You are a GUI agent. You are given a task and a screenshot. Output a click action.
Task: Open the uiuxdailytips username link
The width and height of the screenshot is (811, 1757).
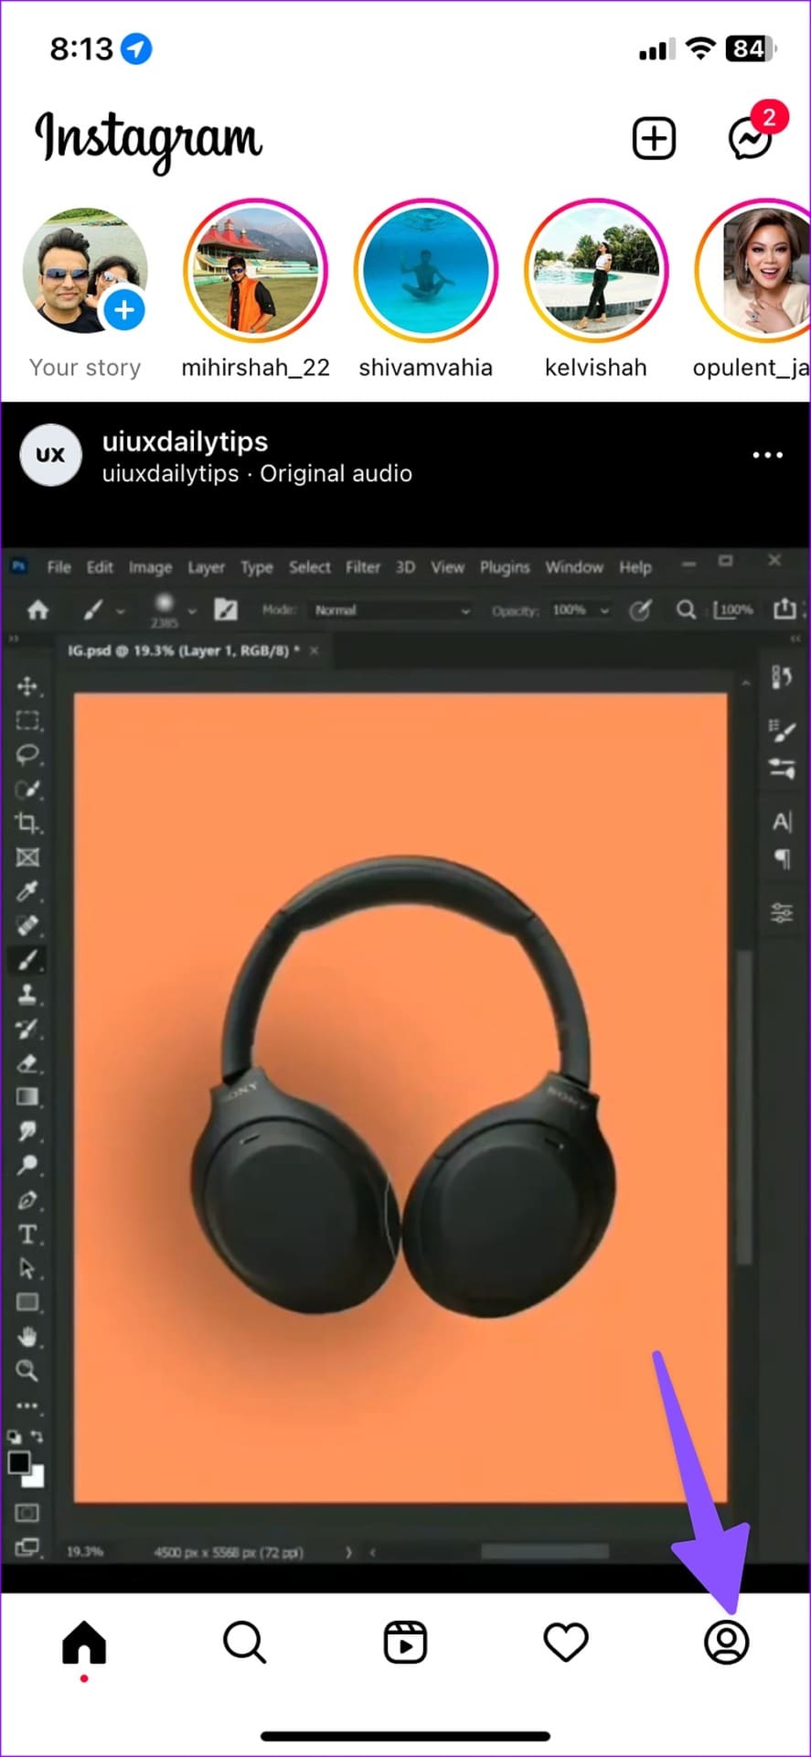[x=185, y=441]
